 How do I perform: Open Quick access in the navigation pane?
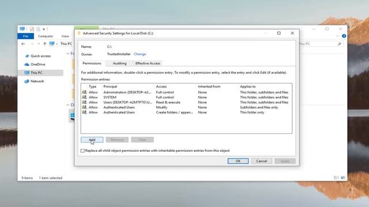[40, 56]
